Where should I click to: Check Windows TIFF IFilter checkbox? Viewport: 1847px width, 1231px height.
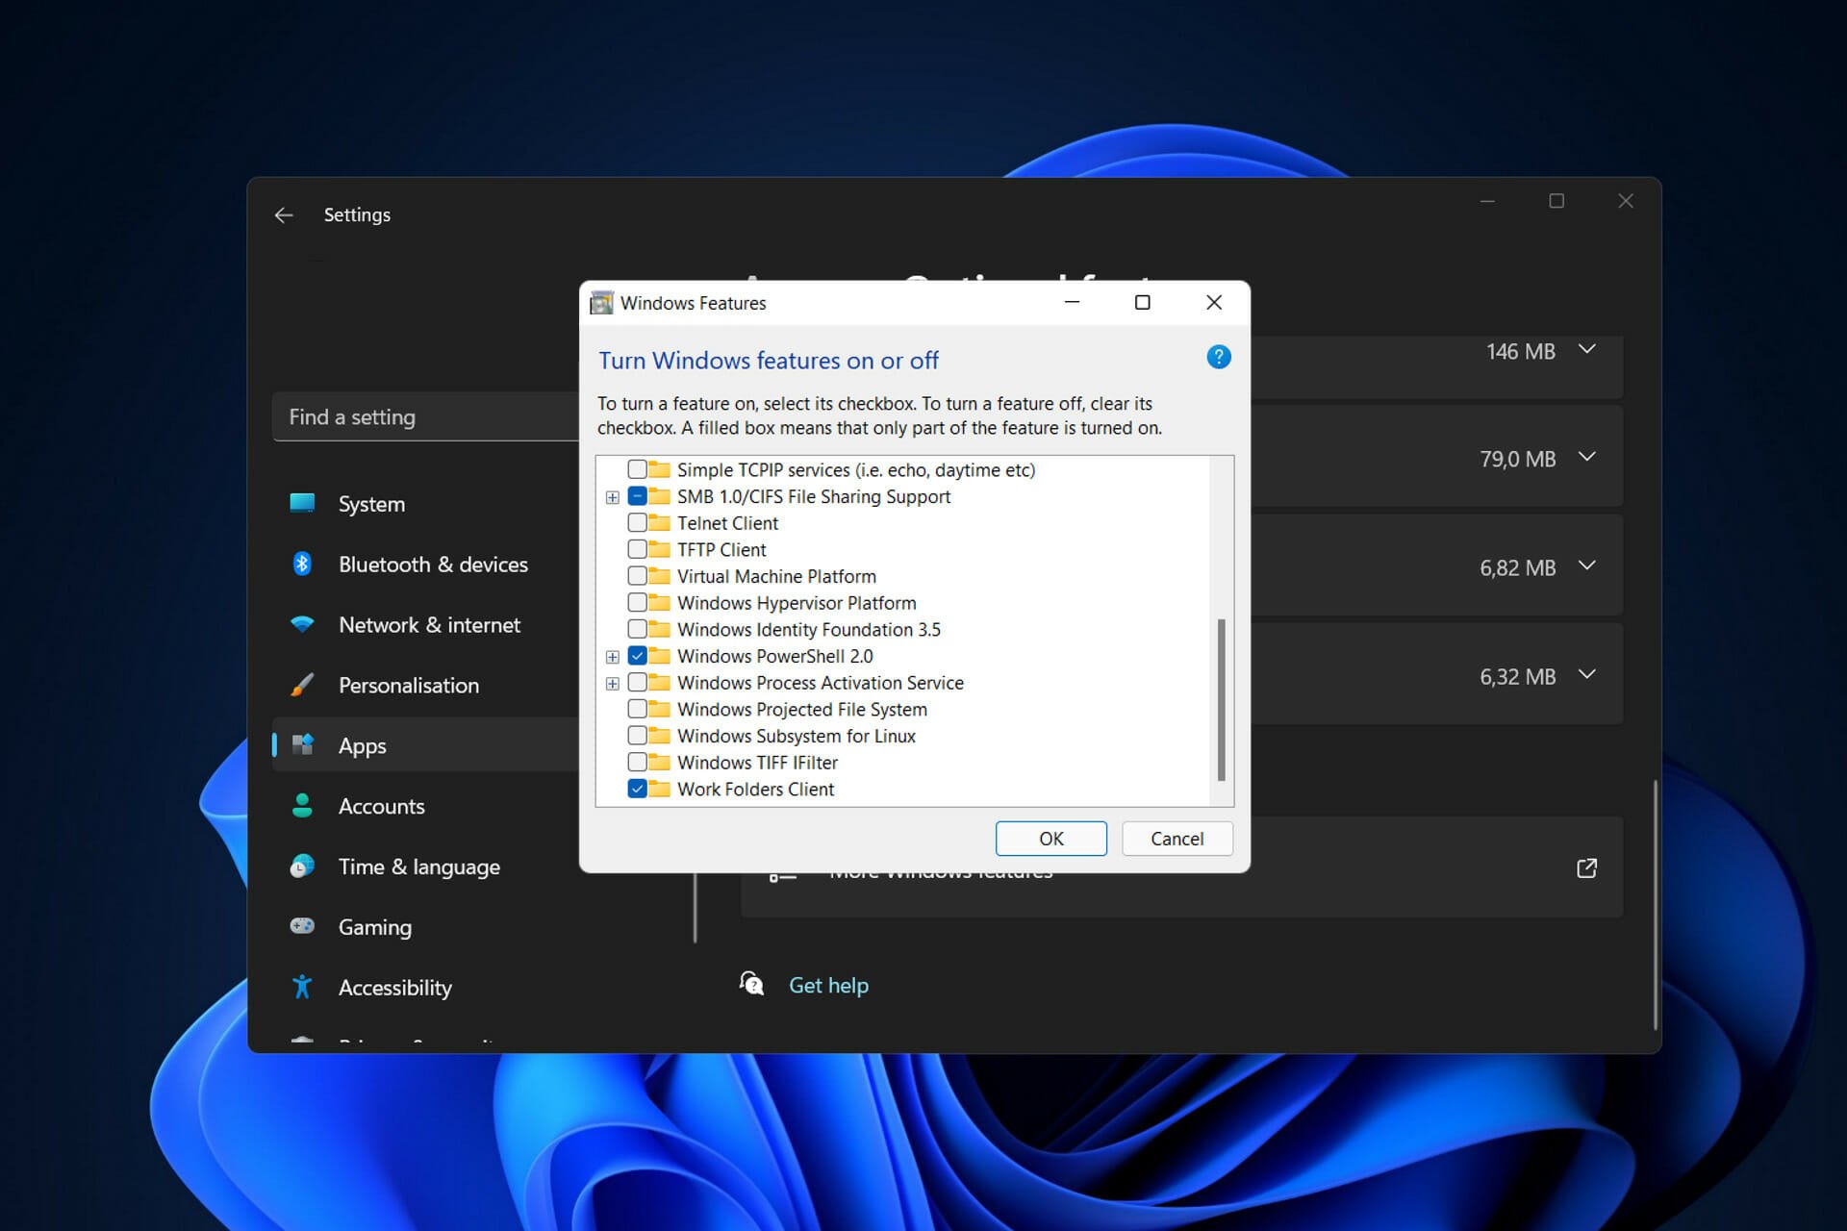pos(637,763)
